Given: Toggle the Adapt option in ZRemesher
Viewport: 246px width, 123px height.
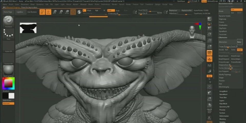Looking at the screenshot, I should (x=239, y=49).
